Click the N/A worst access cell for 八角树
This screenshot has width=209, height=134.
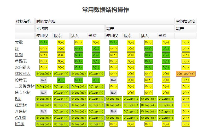114,111
